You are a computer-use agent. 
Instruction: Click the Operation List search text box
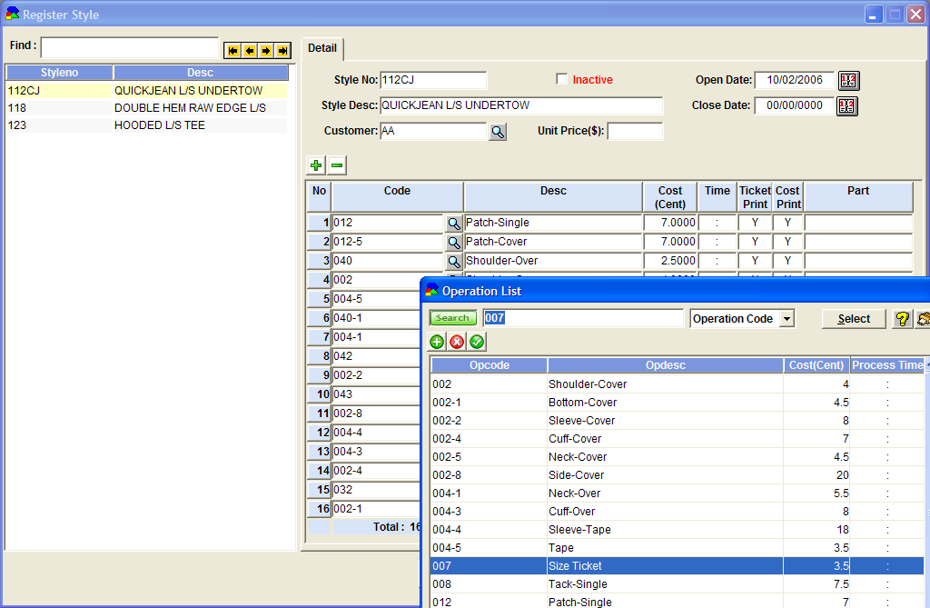pyautogui.click(x=583, y=318)
